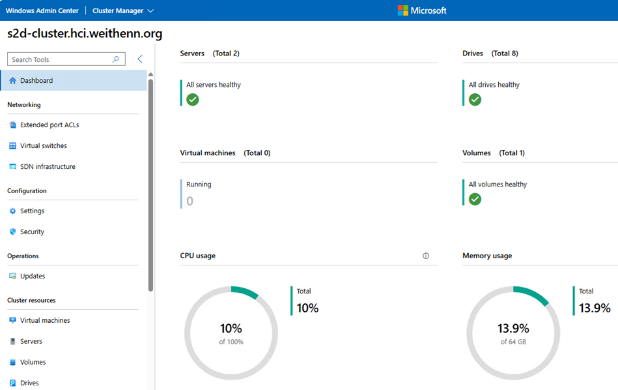Click the Security shield icon
This screenshot has height=390, width=618.
coord(12,232)
